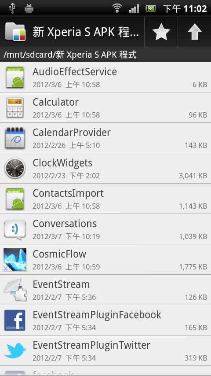Tap the star favorites icon
Image resolution: width=211 pixels, height=376 pixels.
click(161, 32)
